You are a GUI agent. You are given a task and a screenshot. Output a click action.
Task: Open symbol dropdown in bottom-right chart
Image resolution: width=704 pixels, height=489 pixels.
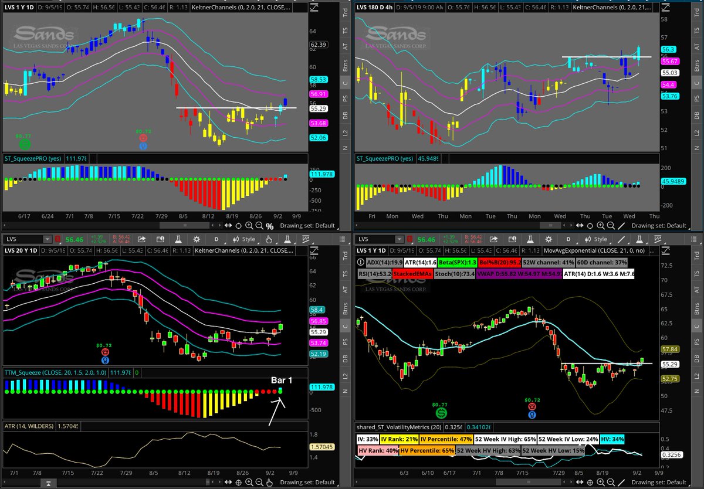(x=399, y=239)
